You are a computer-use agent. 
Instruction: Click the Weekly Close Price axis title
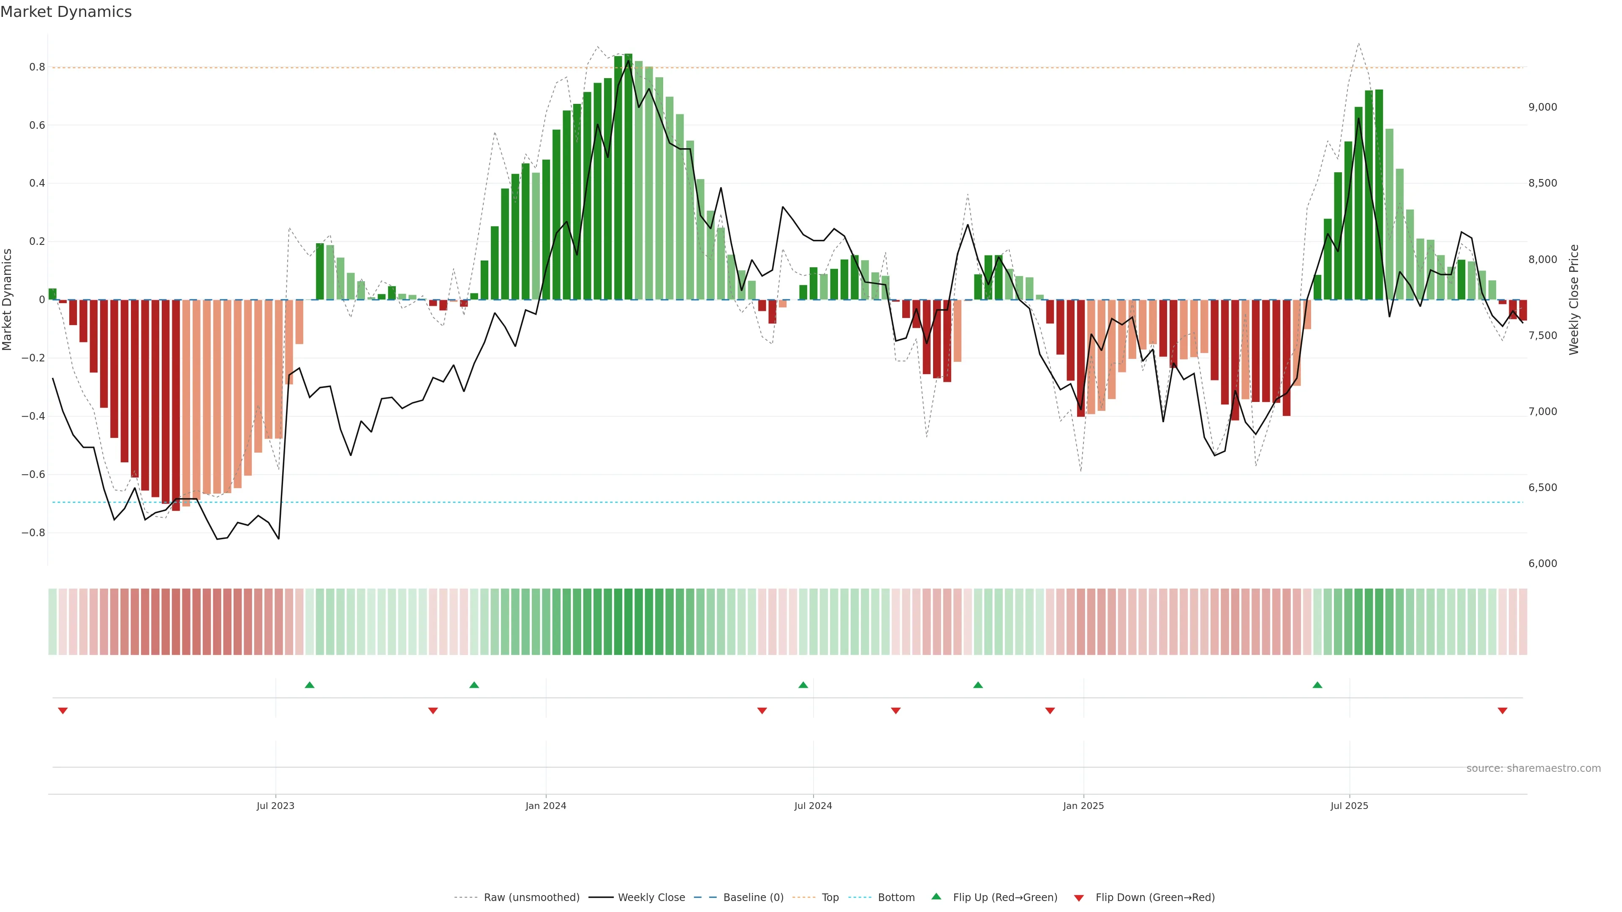pos(1574,300)
